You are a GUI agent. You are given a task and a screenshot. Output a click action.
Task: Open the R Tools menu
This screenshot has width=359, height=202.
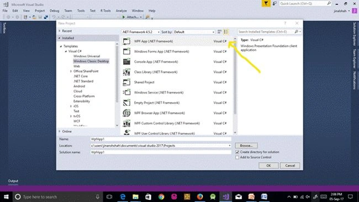(x=105, y=11)
